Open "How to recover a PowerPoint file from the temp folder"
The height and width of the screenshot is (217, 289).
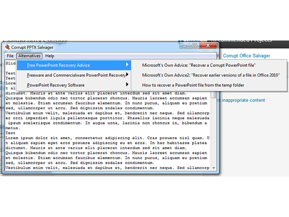209,85
